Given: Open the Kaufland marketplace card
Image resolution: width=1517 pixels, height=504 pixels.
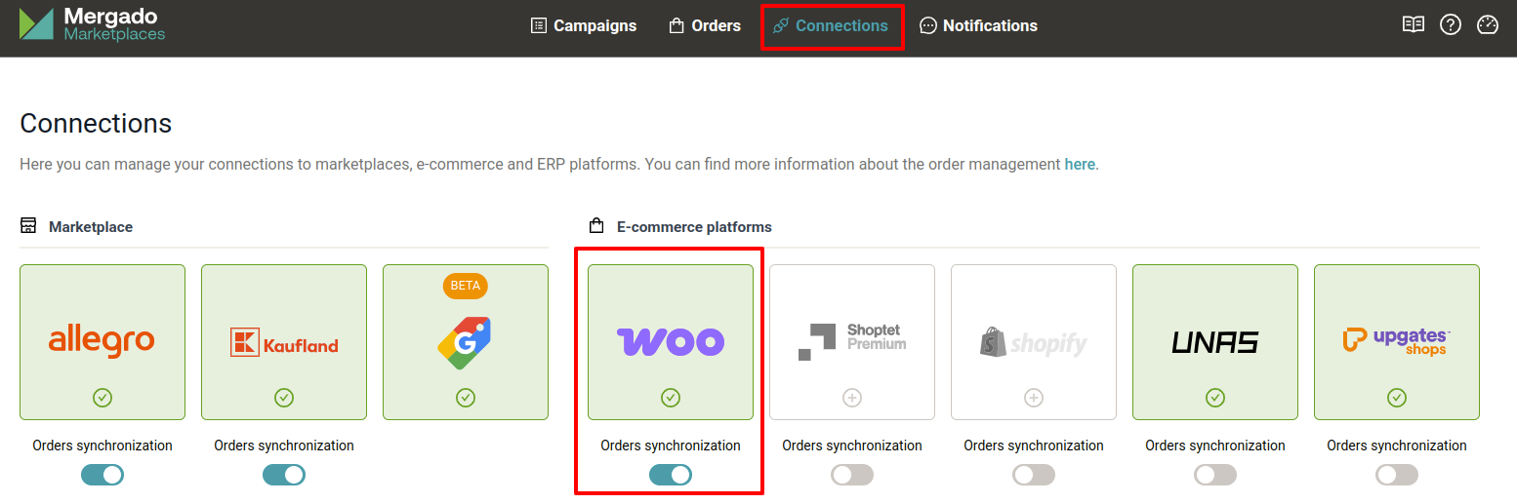Looking at the screenshot, I should (x=284, y=342).
